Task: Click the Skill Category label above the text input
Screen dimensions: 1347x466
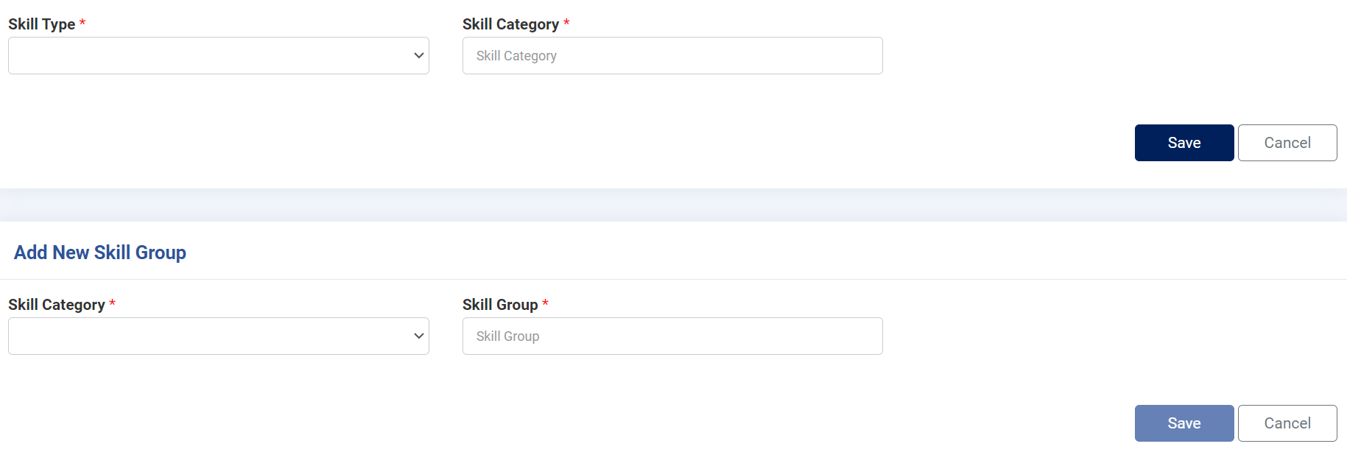Action: click(510, 24)
